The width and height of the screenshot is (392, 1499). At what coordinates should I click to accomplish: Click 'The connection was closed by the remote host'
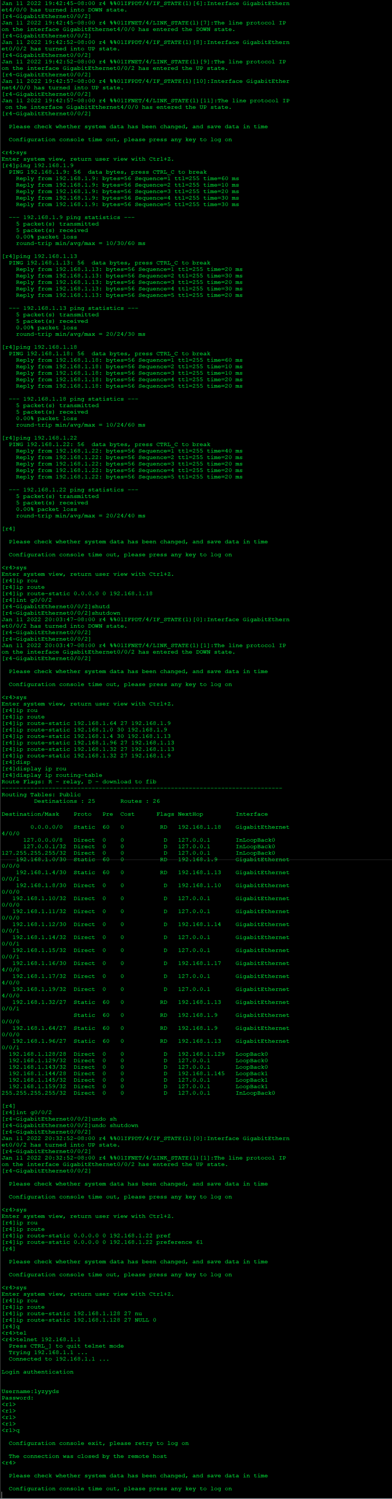tap(88, 1456)
